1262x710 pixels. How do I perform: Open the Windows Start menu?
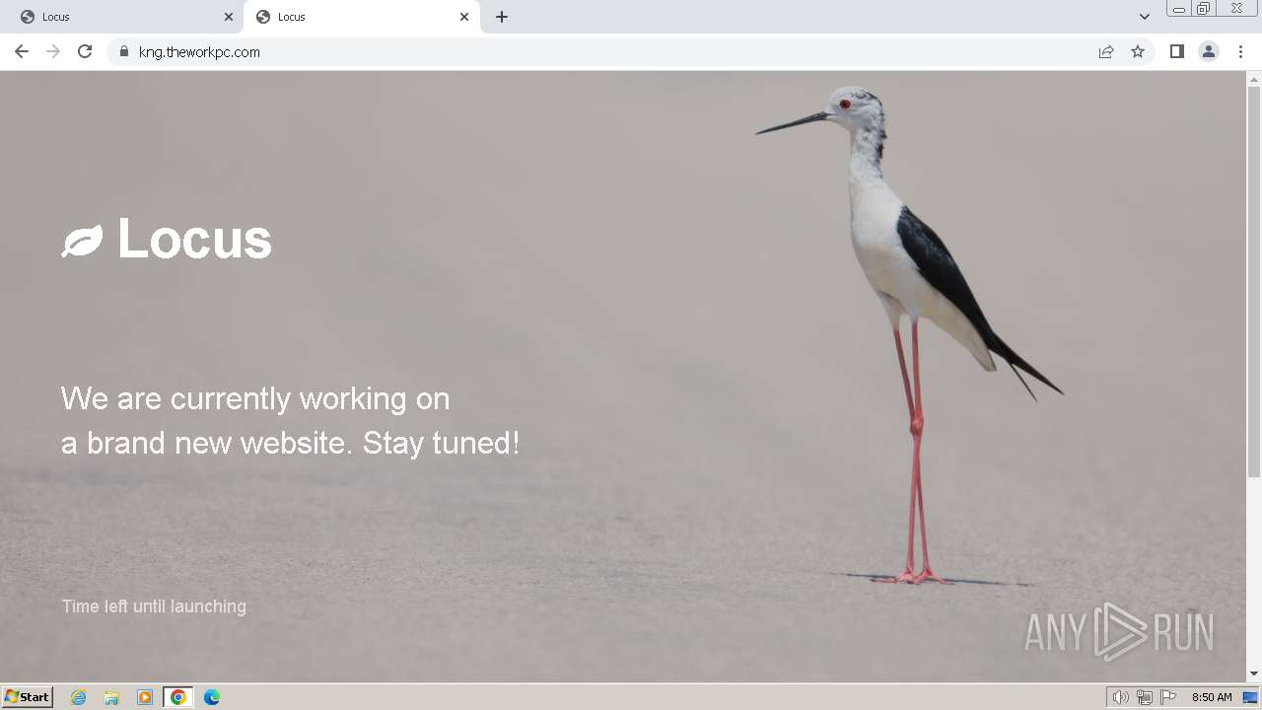tap(28, 697)
